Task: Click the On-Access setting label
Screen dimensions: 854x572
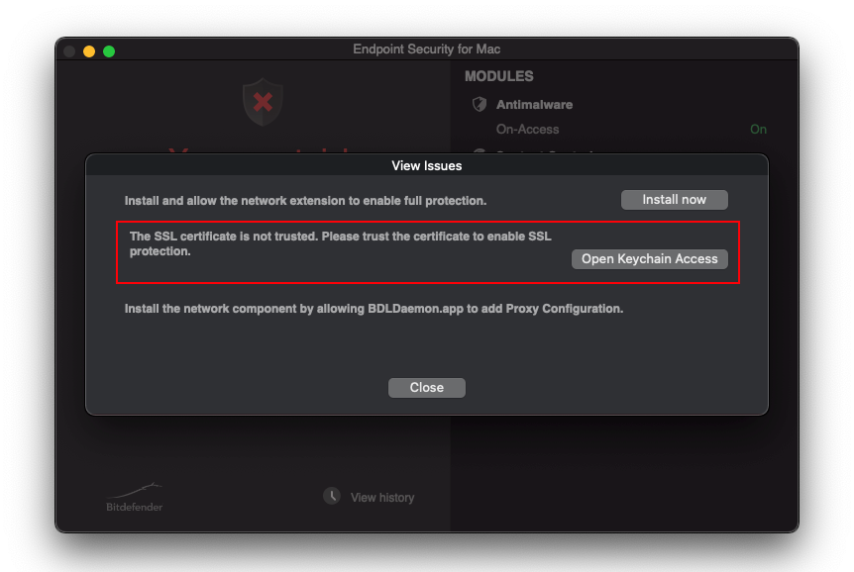Action: (527, 130)
